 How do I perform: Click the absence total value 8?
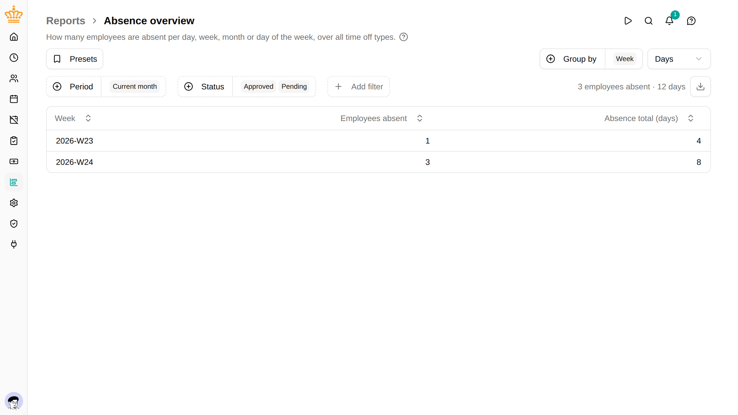[x=699, y=162]
